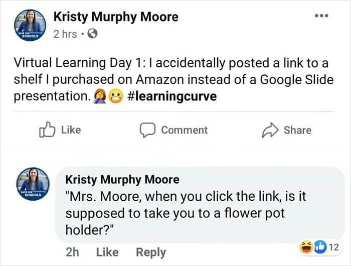Like the comment below the post
351x266 pixels.
107,252
